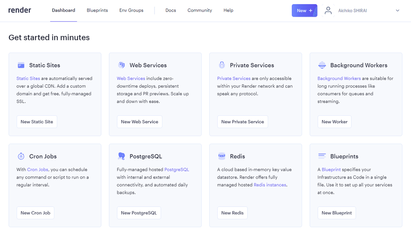Follow the Redis instances link

point(270,185)
